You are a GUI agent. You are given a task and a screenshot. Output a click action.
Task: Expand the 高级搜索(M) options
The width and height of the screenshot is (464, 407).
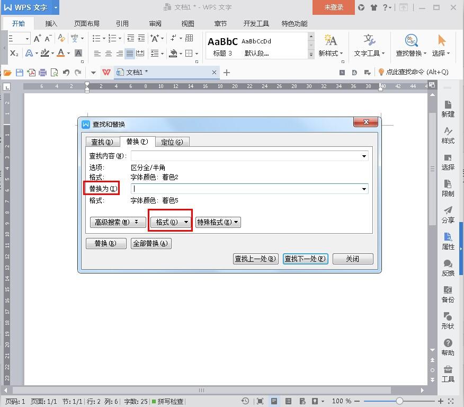[118, 222]
